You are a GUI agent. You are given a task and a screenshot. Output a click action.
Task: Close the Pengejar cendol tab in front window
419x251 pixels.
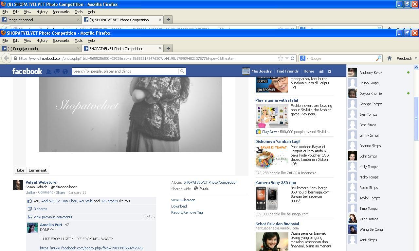[x=78, y=48]
